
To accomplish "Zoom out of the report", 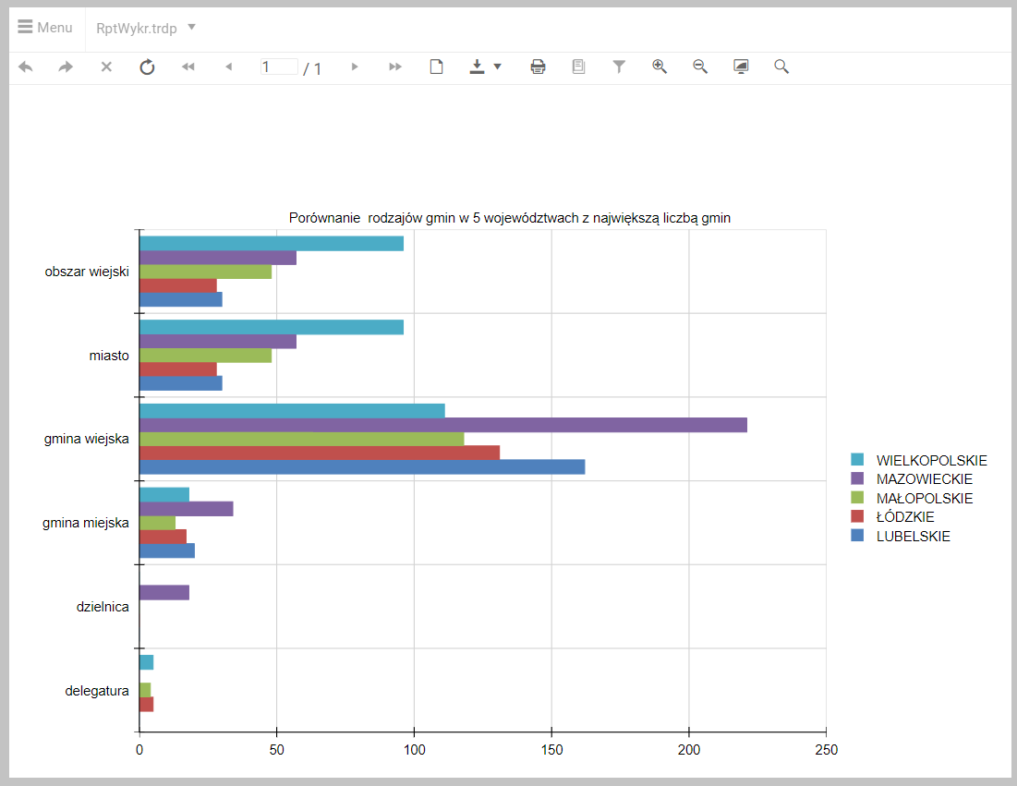I will (x=700, y=67).
